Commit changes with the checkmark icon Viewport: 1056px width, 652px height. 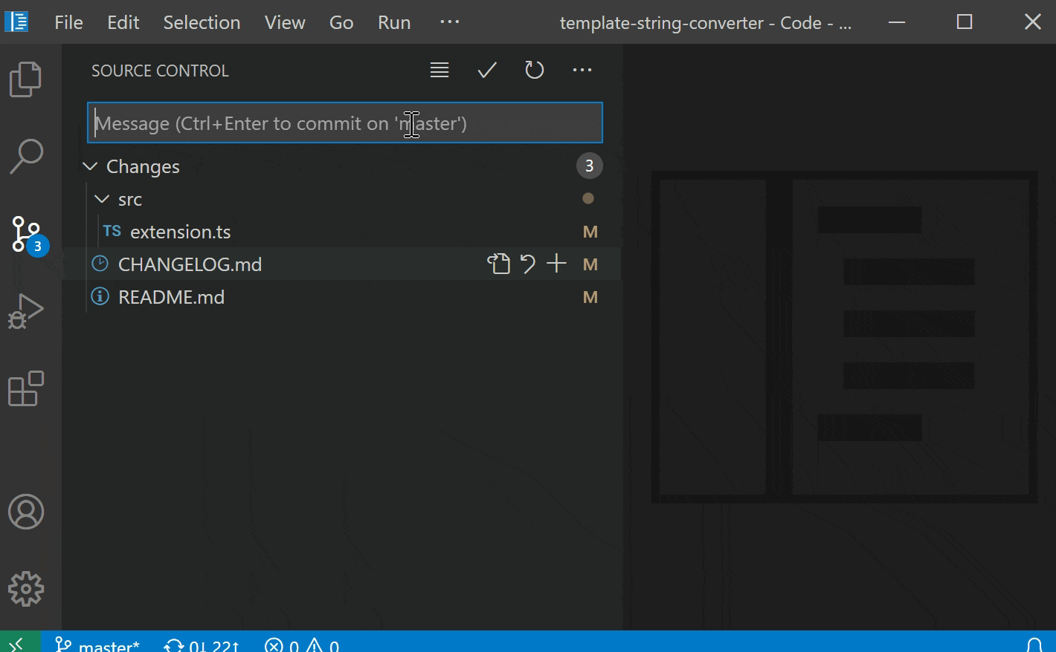pyautogui.click(x=486, y=70)
